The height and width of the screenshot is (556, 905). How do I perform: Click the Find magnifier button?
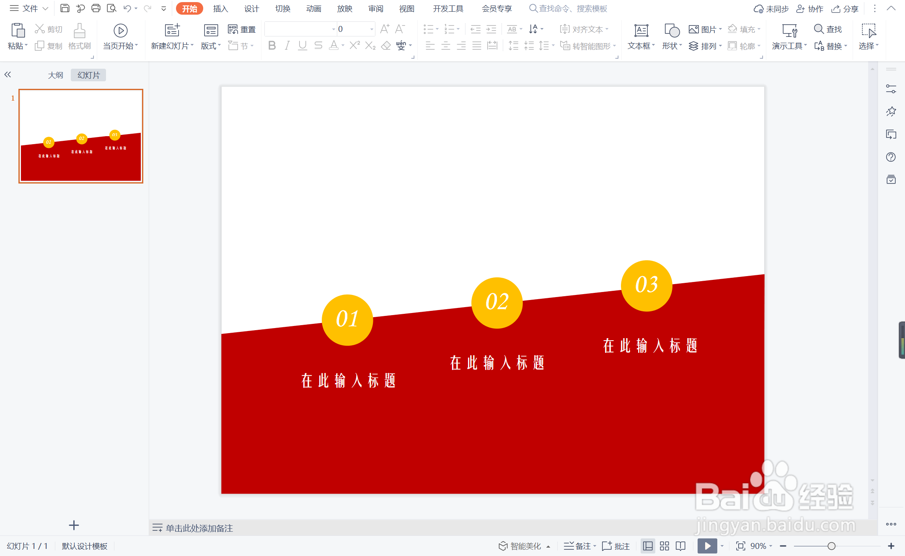[x=828, y=29]
